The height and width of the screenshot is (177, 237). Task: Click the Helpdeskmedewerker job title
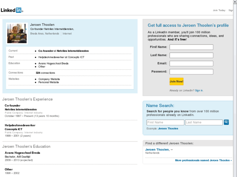(20, 125)
